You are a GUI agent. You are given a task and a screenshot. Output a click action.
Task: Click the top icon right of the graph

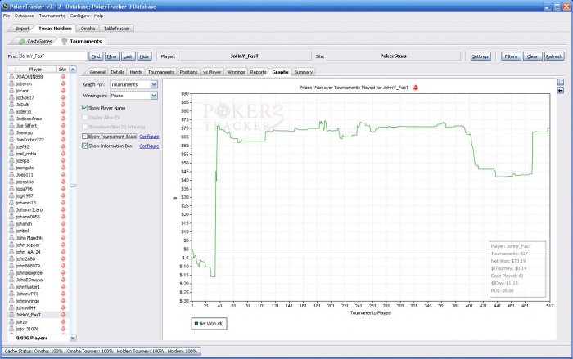point(560,83)
